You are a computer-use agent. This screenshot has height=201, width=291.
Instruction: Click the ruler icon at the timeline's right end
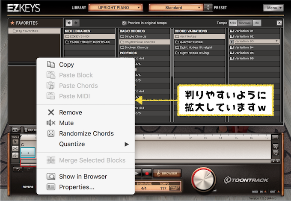[276, 137]
